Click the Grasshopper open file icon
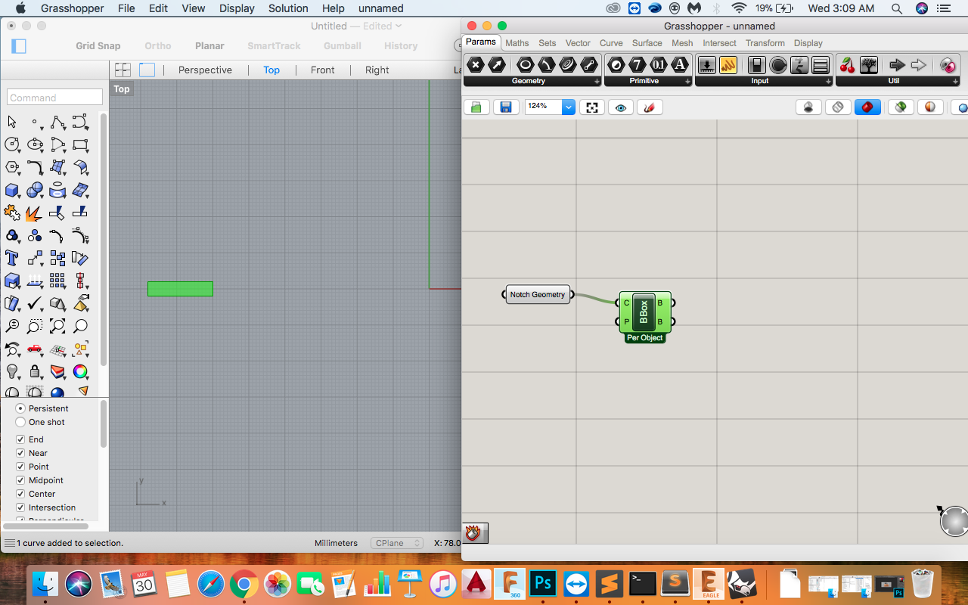968x605 pixels. pyautogui.click(x=476, y=107)
